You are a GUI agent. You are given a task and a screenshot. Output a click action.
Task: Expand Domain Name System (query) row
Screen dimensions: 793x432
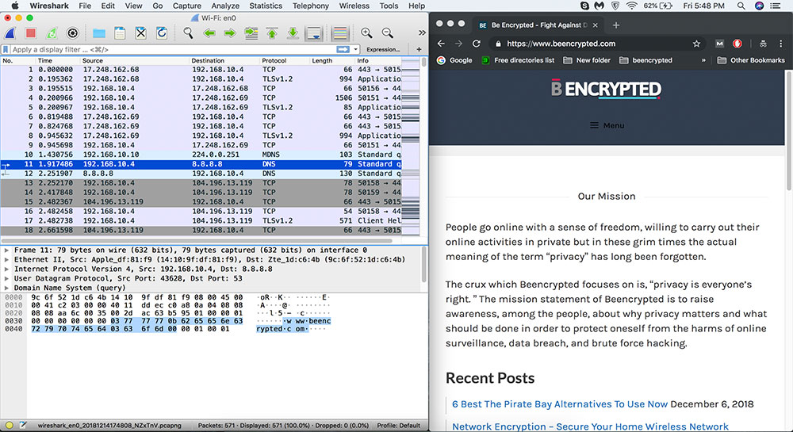pos(6,288)
